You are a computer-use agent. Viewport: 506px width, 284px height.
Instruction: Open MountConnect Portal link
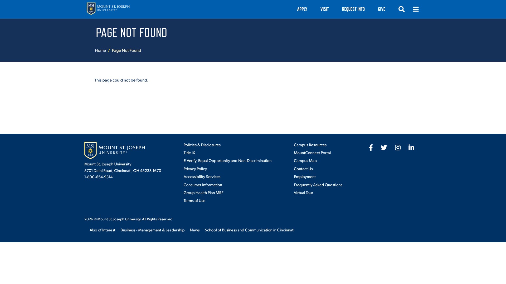pyautogui.click(x=312, y=153)
